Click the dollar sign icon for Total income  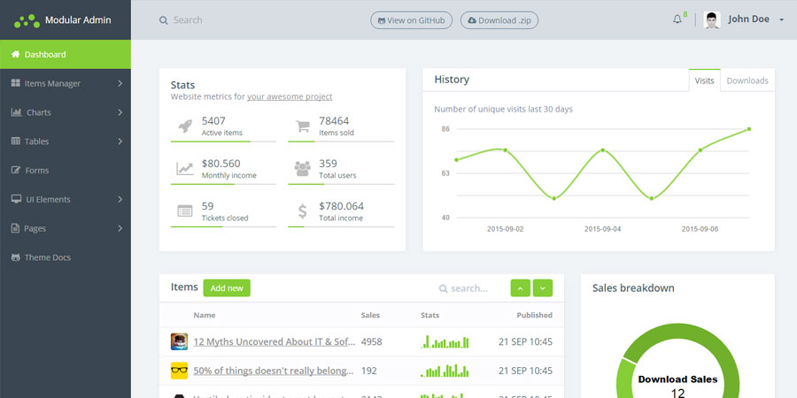tap(303, 211)
